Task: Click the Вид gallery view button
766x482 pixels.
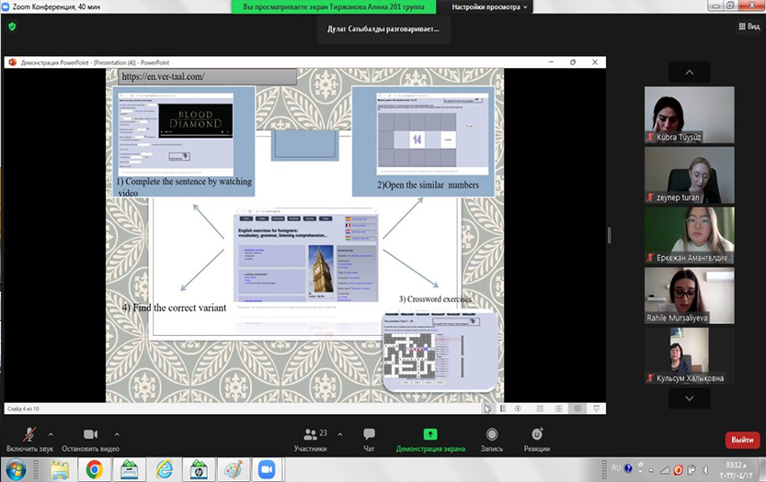Action: point(748,27)
